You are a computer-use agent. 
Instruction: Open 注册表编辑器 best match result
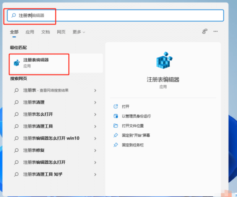coord(56,63)
